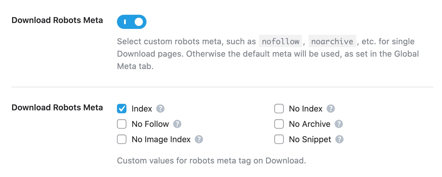Click the noarchive code snippet
Image resolution: width=442 pixels, height=177 pixels.
point(332,41)
